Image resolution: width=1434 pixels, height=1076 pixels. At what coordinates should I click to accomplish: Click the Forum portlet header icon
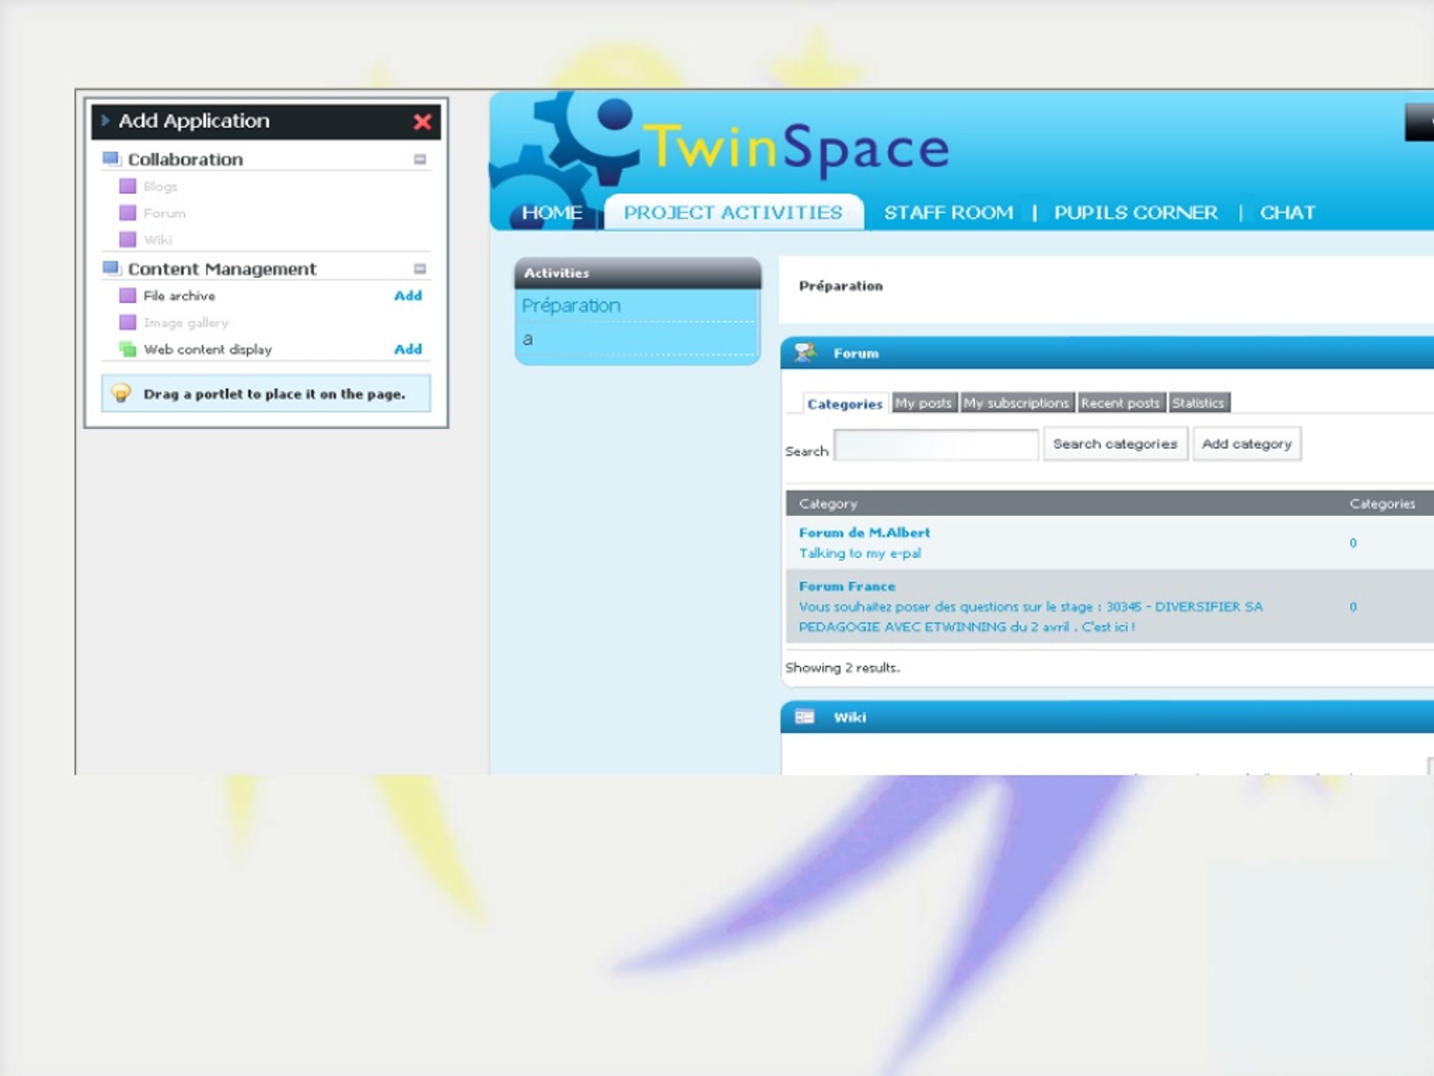pos(804,353)
